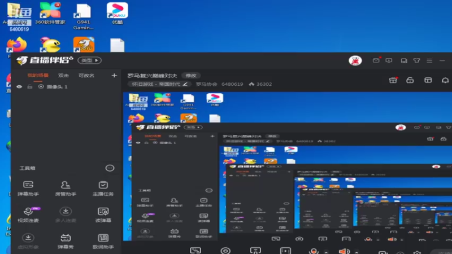Open the 弹幕秀 tool
Screen dimensions: 452x254
(66, 242)
